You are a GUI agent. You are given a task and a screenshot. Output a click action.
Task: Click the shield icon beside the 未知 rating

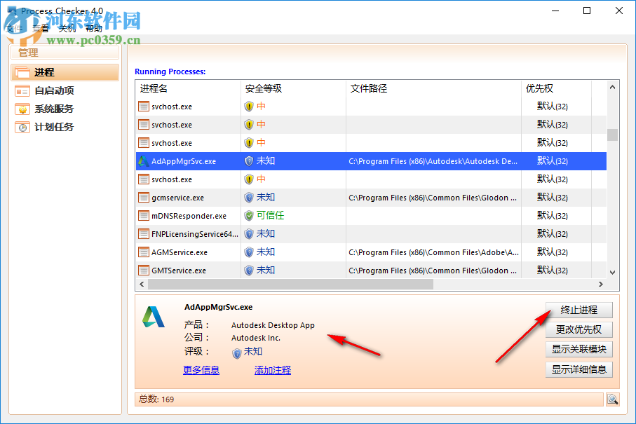[x=237, y=353]
